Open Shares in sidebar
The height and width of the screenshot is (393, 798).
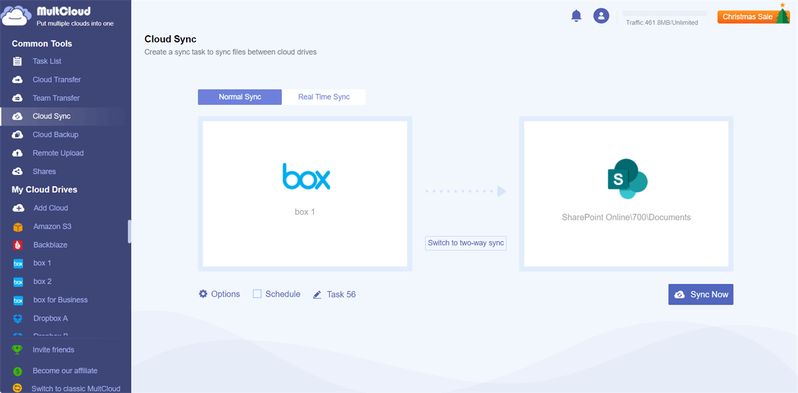coord(45,172)
